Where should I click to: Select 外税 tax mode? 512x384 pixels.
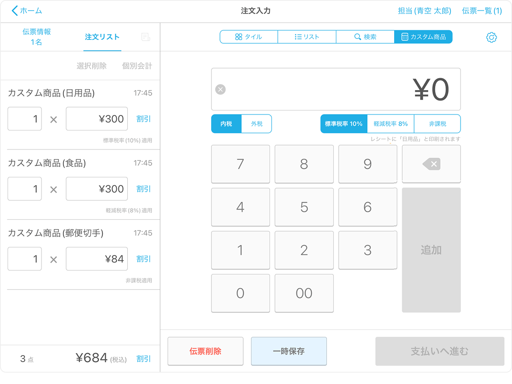256,124
